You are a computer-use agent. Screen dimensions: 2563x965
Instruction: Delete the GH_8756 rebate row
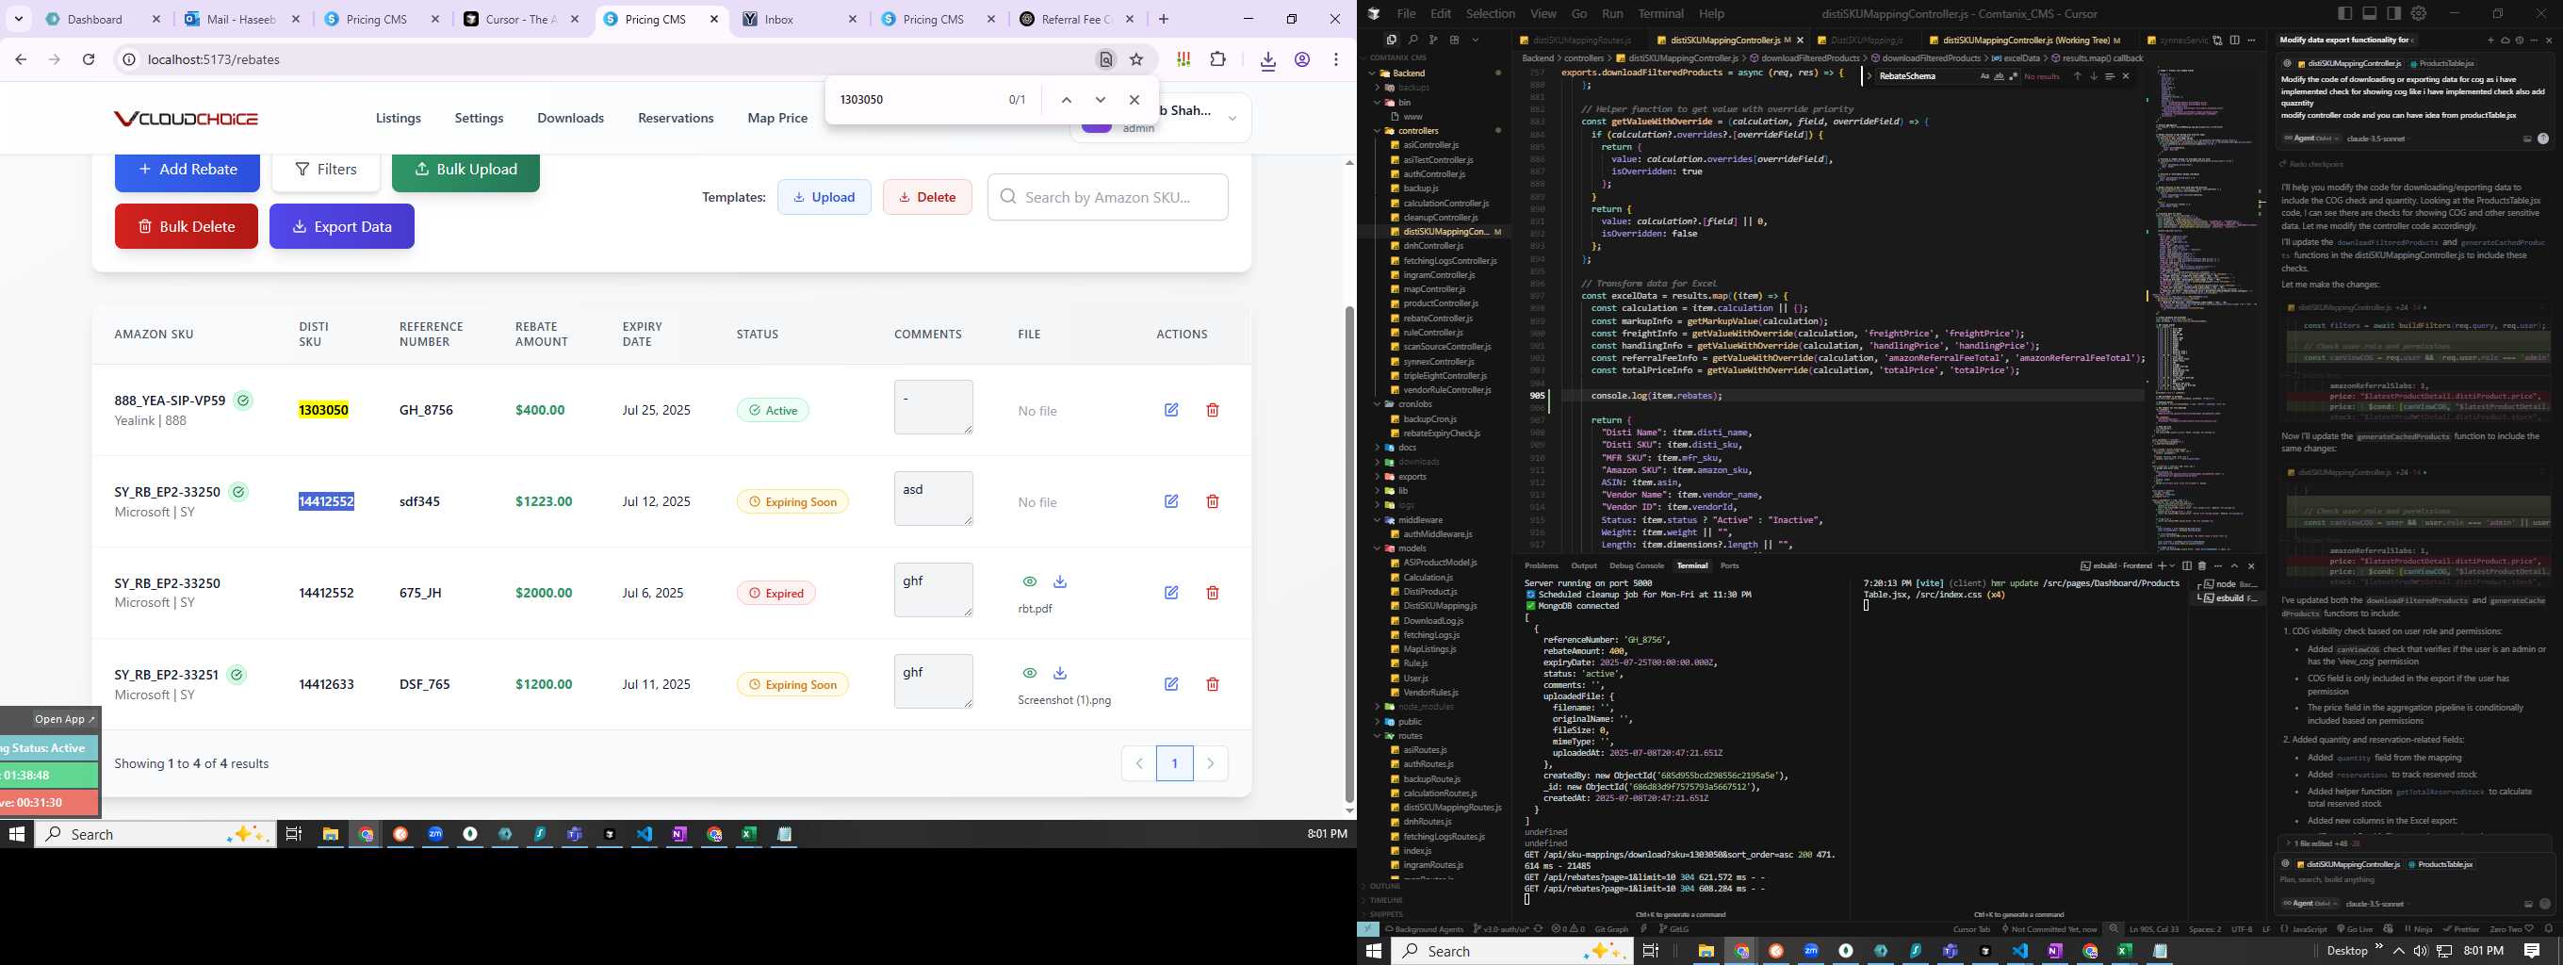1212,410
